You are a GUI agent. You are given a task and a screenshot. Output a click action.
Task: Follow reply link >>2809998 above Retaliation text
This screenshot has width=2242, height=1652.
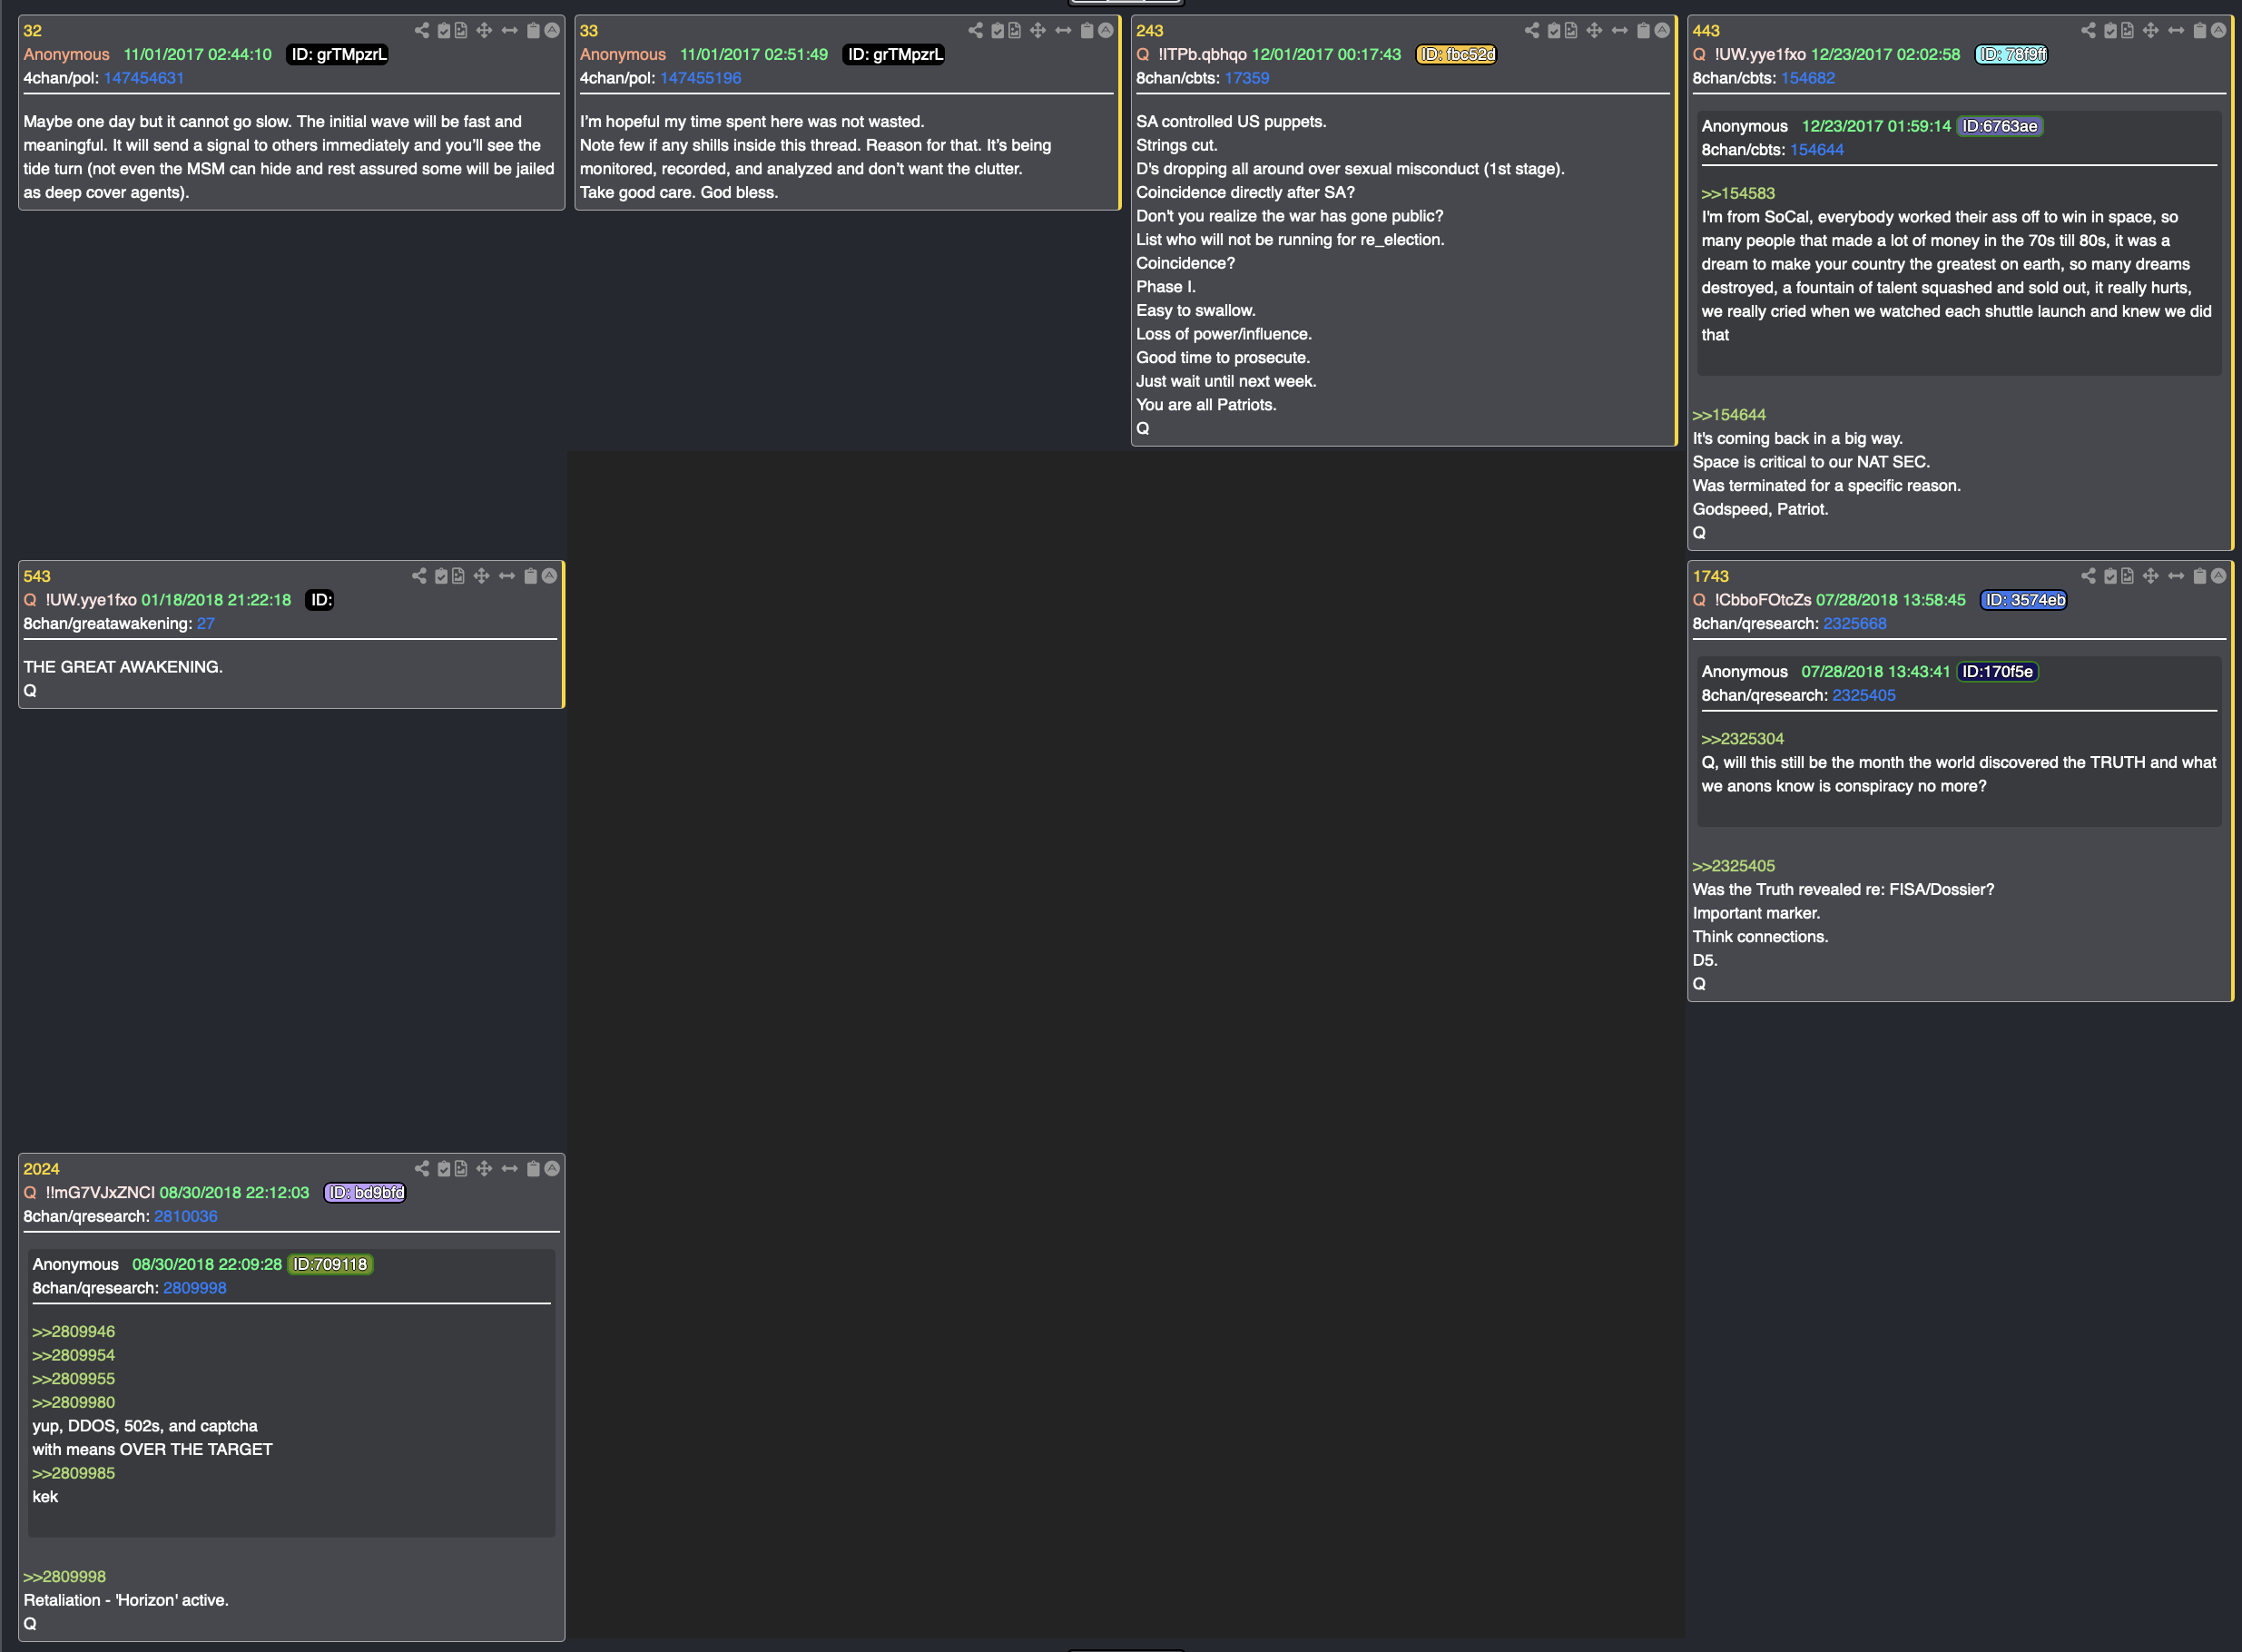tap(64, 1577)
